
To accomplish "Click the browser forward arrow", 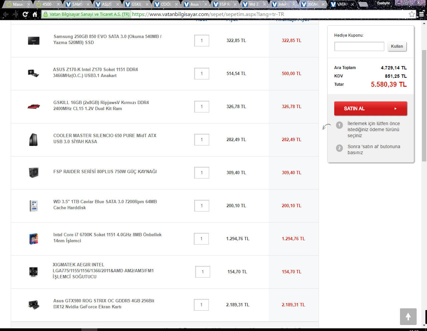I will [x=15, y=14].
